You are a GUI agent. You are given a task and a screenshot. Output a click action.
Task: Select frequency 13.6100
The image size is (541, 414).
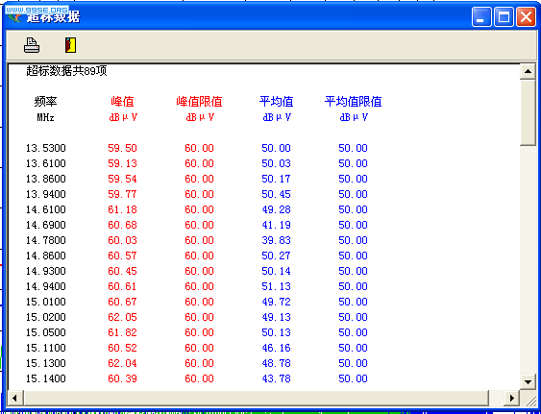(x=46, y=163)
